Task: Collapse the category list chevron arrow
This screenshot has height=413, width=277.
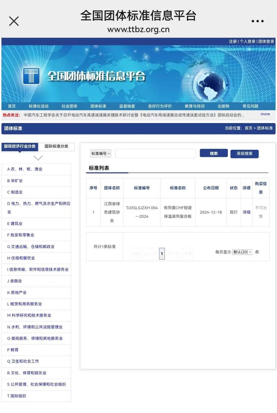Action: tap(38, 158)
